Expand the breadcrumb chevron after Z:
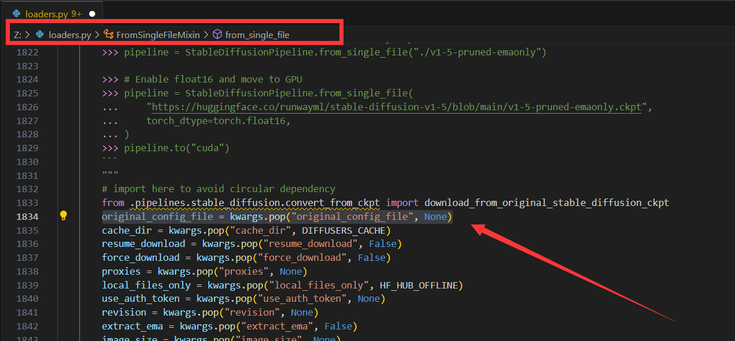This screenshot has height=341, width=735. point(27,35)
